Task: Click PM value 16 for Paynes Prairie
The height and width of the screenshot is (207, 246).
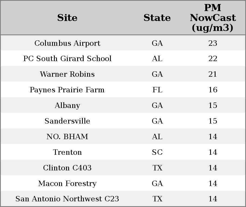Action: pyautogui.click(x=213, y=90)
